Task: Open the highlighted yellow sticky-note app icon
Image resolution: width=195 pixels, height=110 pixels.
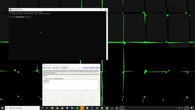Action: [82, 108]
